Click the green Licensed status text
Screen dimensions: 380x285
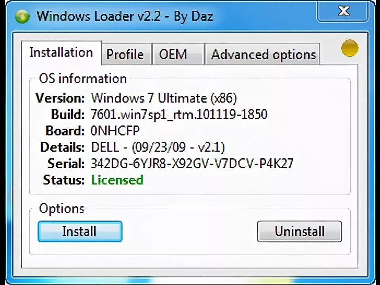pos(117,180)
